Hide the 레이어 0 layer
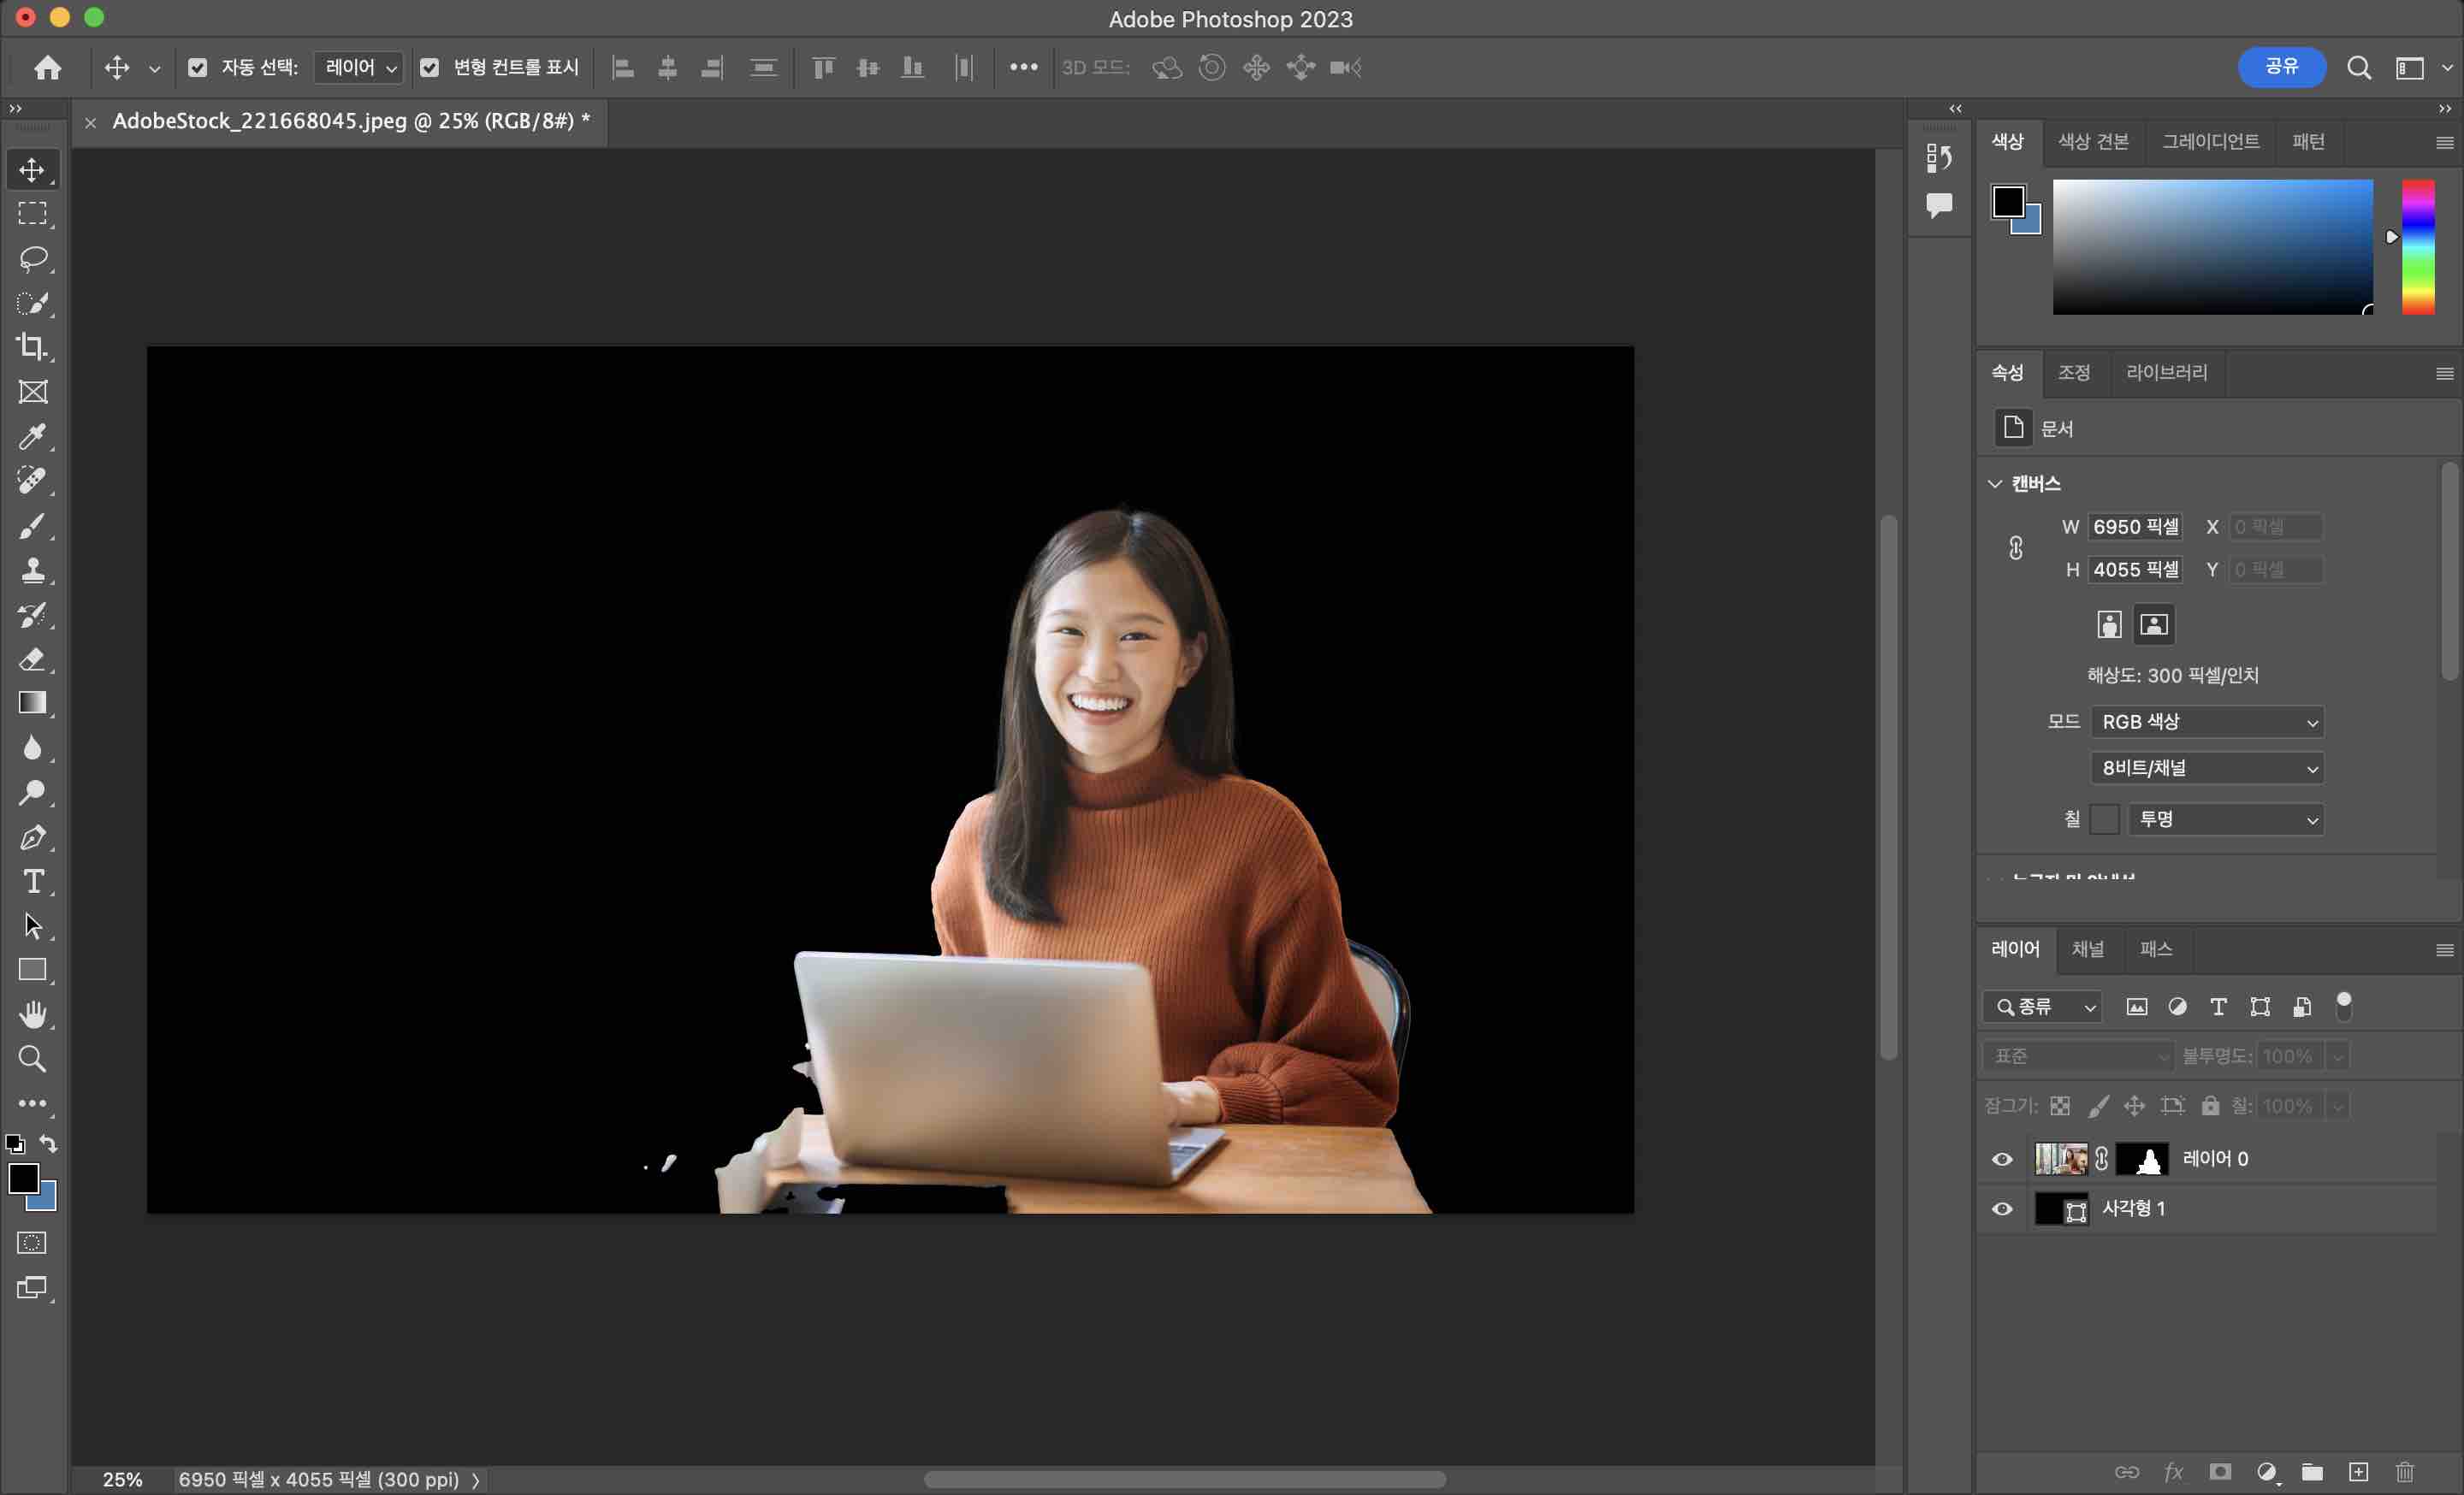 pyautogui.click(x=2002, y=1159)
